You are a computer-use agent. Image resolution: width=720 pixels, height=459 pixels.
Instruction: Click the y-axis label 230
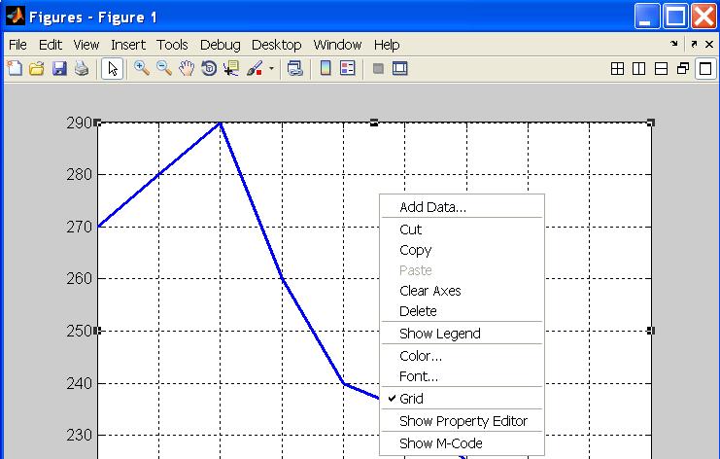79,435
